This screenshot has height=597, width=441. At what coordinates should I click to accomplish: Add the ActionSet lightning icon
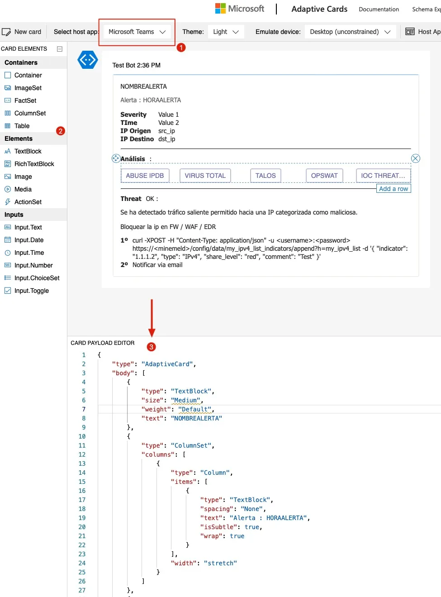click(8, 202)
